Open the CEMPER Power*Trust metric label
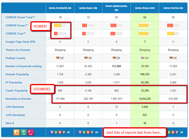The height and width of the screenshot is (139, 189). (x=20, y=17)
